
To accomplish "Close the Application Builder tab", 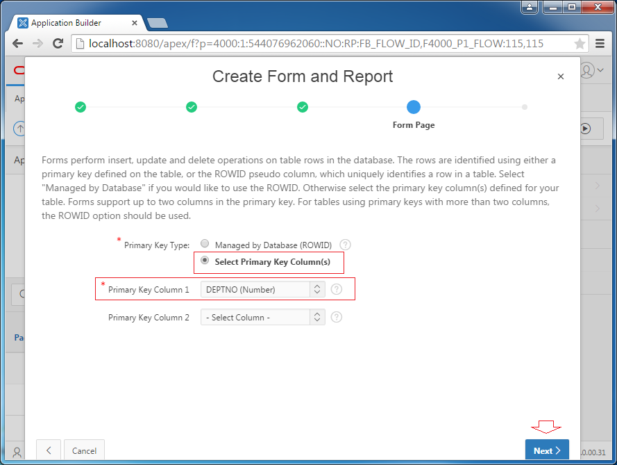I will click(x=135, y=23).
